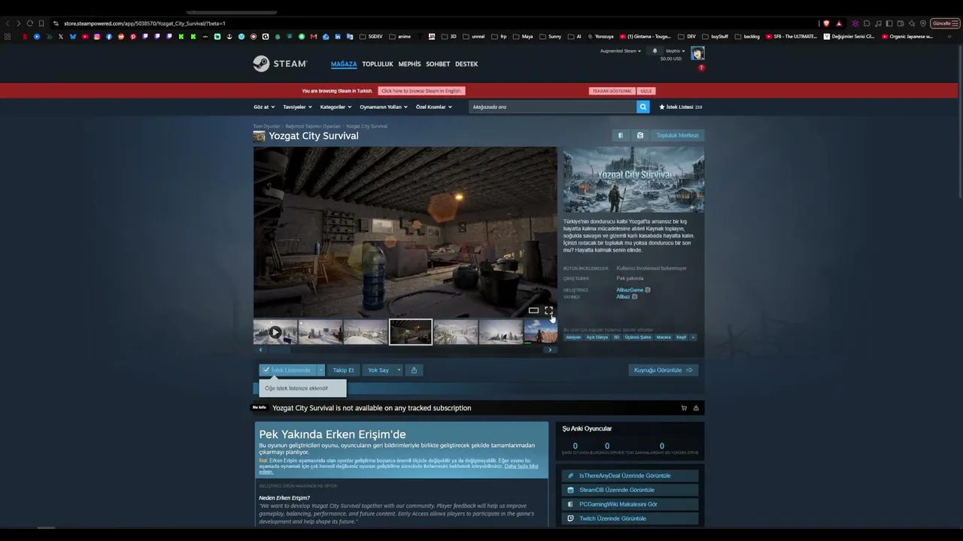963x541 pixels.
Task: Click the icon button left of the database icon
Action: click(620, 135)
